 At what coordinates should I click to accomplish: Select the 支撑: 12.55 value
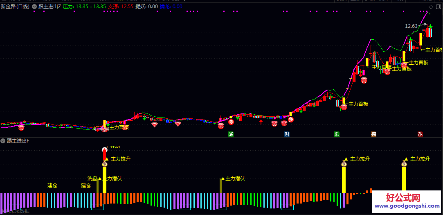(121, 7)
